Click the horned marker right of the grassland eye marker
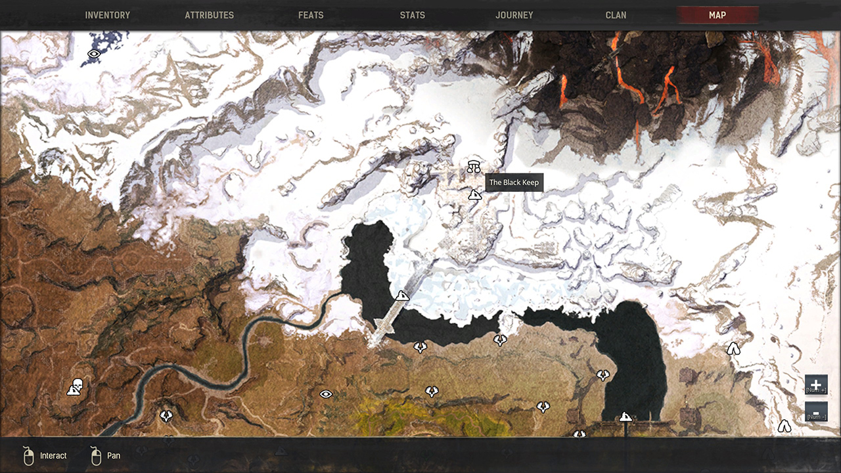The width and height of the screenshot is (841, 473). coord(432,392)
